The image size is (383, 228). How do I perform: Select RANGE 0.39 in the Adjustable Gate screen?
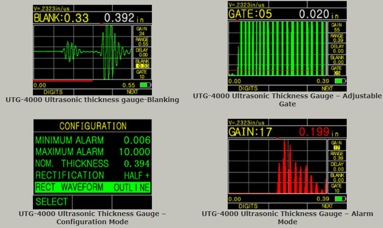click(x=337, y=38)
